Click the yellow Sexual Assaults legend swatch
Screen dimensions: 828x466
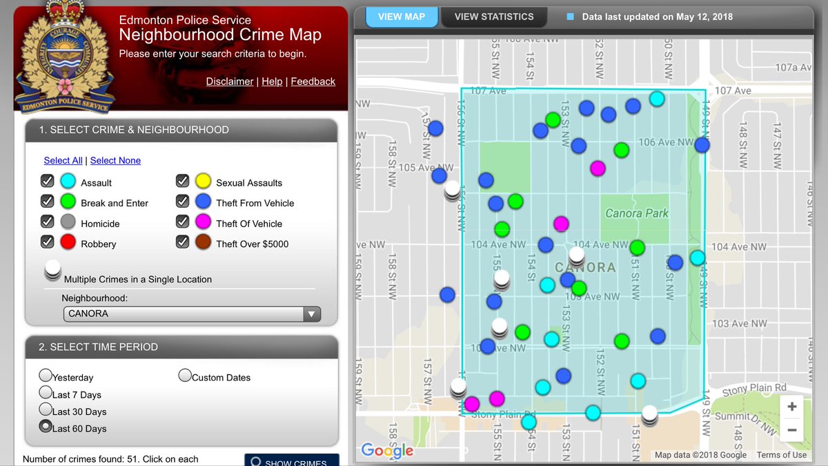coord(203,182)
